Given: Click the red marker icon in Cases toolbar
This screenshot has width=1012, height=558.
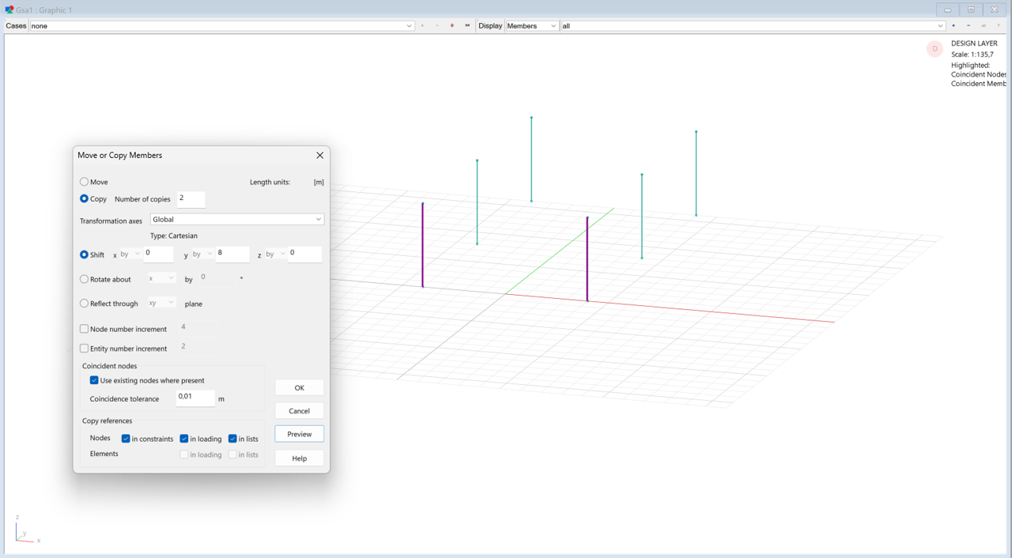Looking at the screenshot, I should (x=452, y=26).
